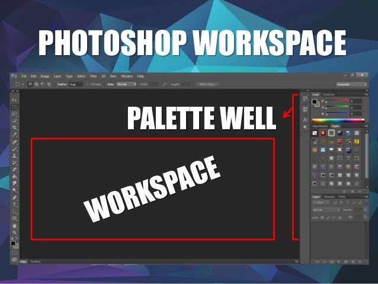
Task: Switch to the Channels tab
Action: (x=329, y=197)
